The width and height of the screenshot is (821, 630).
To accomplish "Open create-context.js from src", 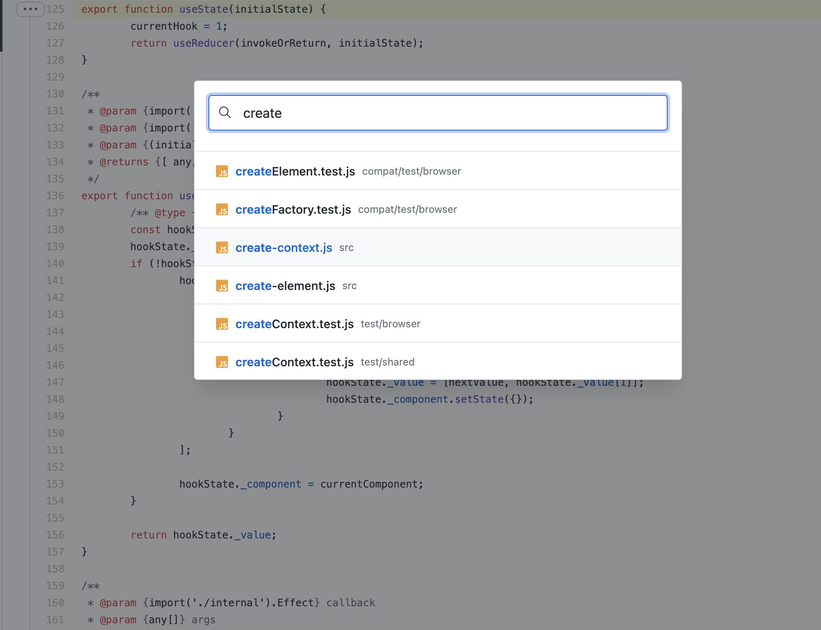I will [x=283, y=248].
